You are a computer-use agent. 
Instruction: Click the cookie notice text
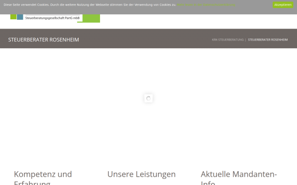tap(90, 5)
